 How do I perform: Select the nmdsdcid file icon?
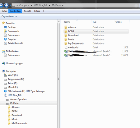click(x=66, y=47)
